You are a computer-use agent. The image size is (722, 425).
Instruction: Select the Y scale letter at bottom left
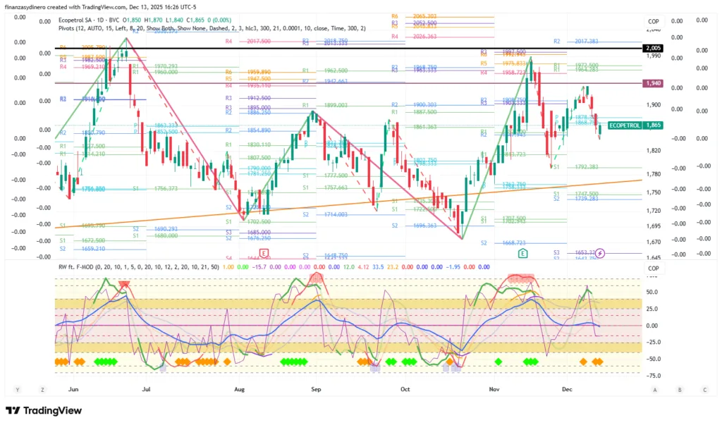point(17,389)
